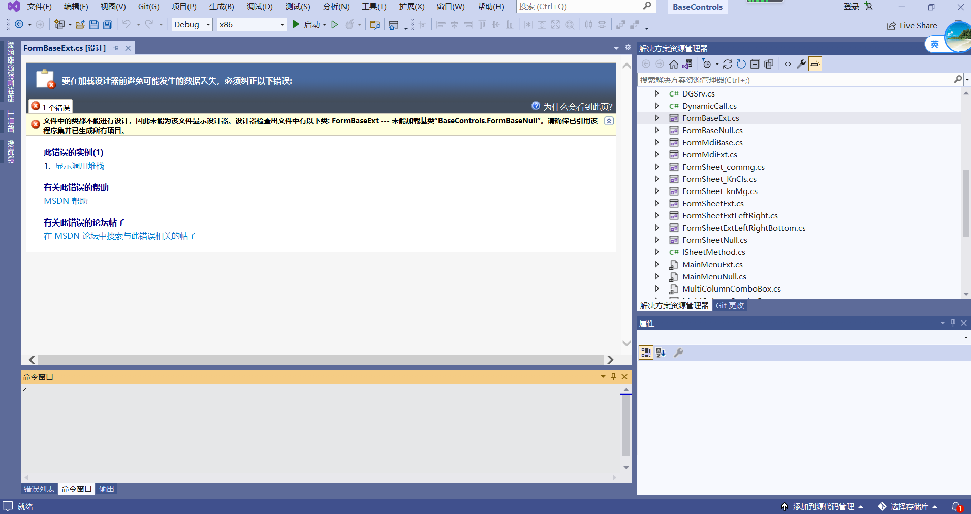Click the Solution Explorer search input field
The image size is (971, 514).
(795, 80)
